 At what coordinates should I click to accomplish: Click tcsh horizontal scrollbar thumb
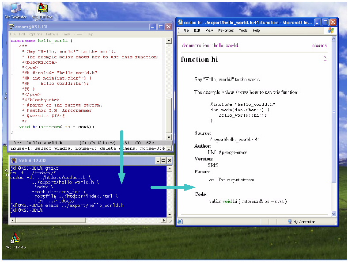pyautogui.click(x=51, y=221)
